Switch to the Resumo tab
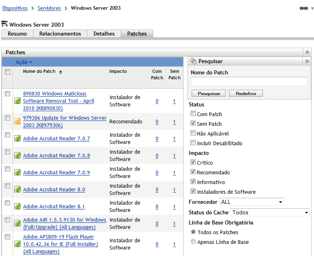314x256 pixels. 17,34
